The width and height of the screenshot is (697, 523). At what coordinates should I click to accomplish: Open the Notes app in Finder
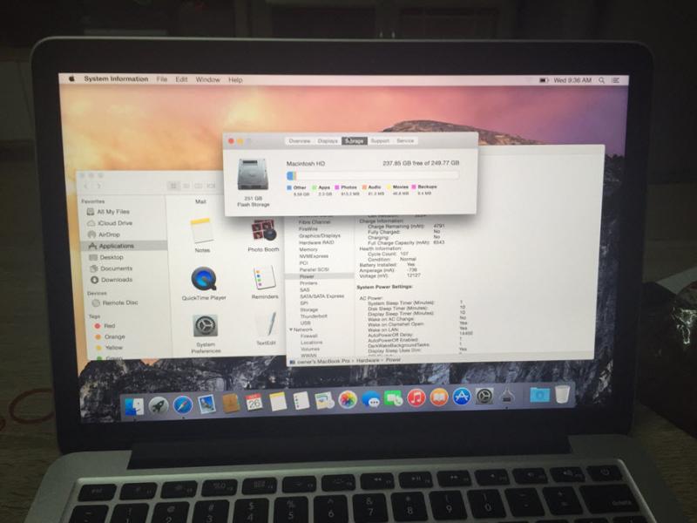click(x=202, y=231)
